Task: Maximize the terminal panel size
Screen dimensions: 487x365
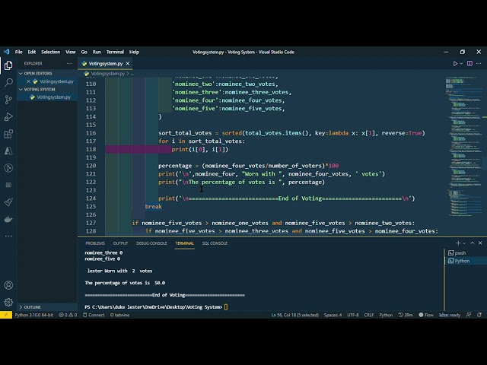Action: click(473, 243)
